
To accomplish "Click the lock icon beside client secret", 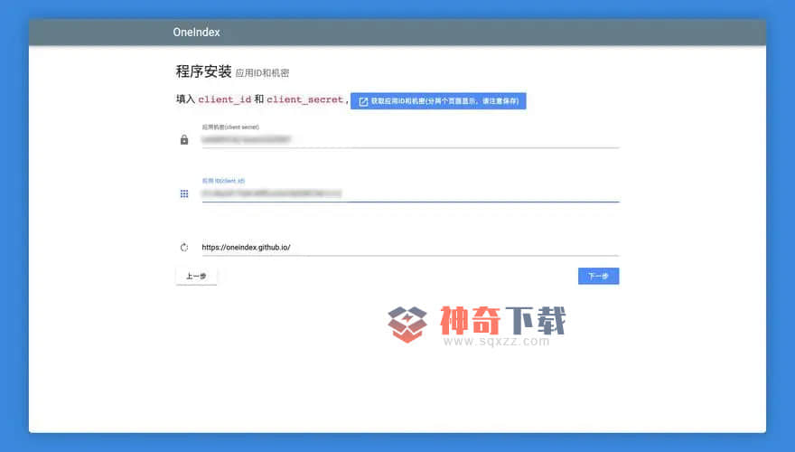I will pyautogui.click(x=184, y=139).
